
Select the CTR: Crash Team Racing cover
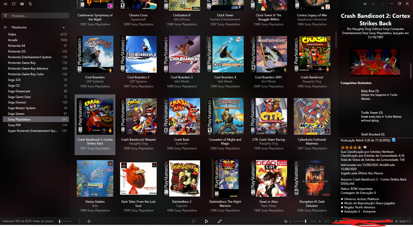click(x=268, y=116)
